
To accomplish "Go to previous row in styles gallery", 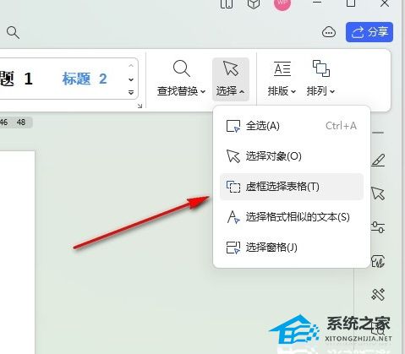I will coord(131,66).
